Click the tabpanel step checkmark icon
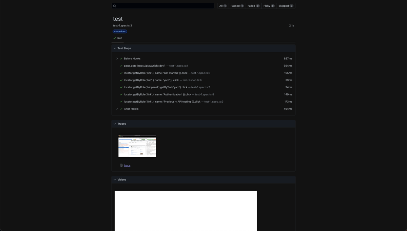Screen dimensions: 407x231 [121, 87]
